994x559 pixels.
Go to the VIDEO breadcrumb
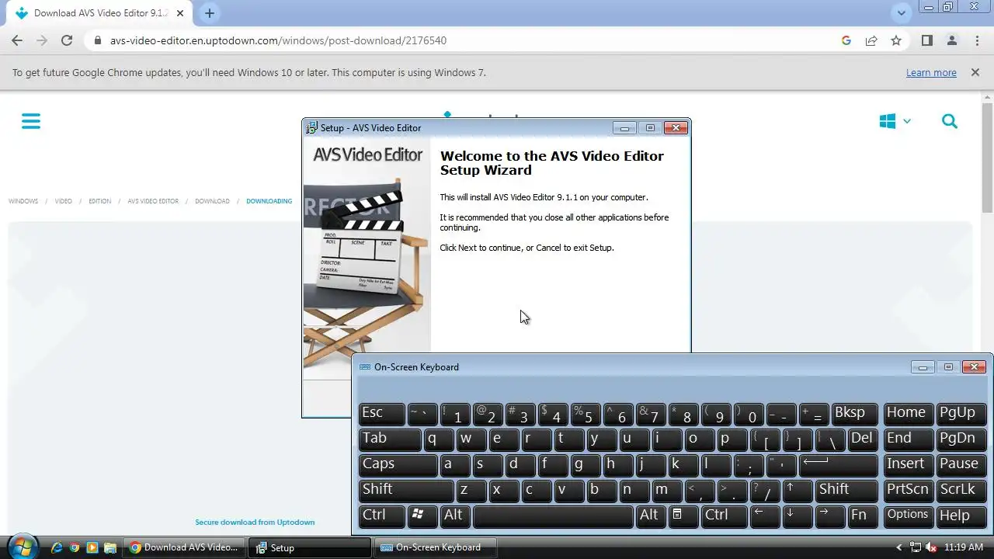64,201
